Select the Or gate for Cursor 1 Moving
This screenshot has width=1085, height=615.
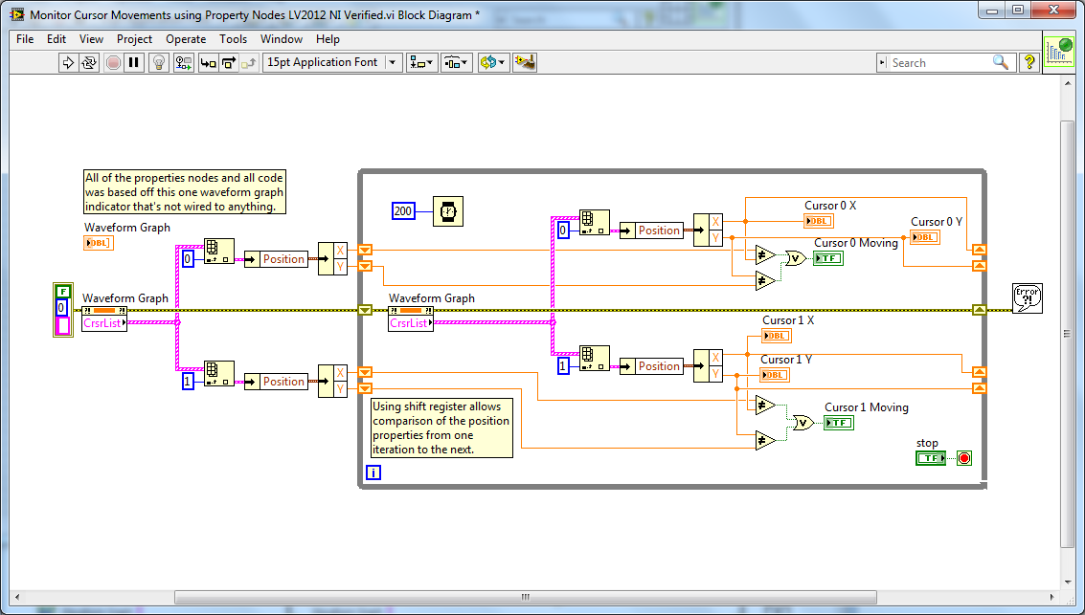802,423
